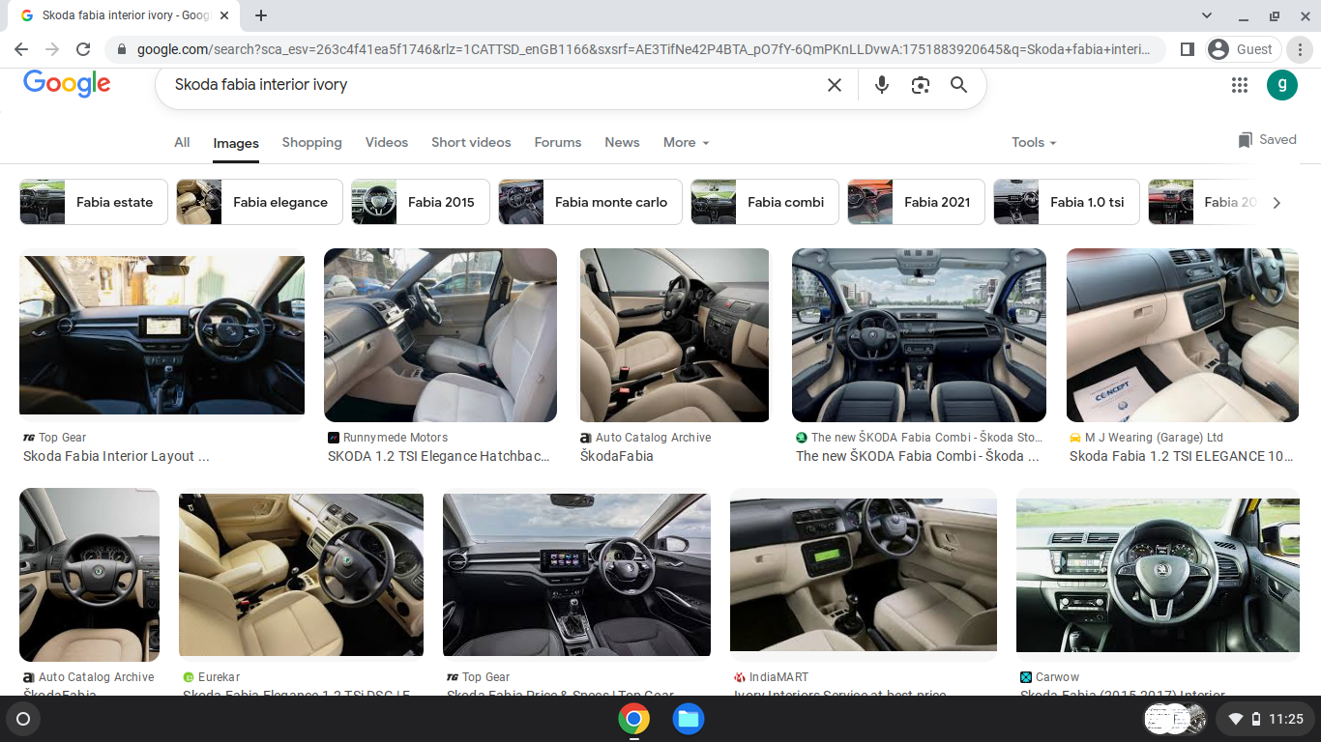Open the Google apps grid
Image resolution: width=1321 pixels, height=742 pixels.
pyautogui.click(x=1240, y=85)
